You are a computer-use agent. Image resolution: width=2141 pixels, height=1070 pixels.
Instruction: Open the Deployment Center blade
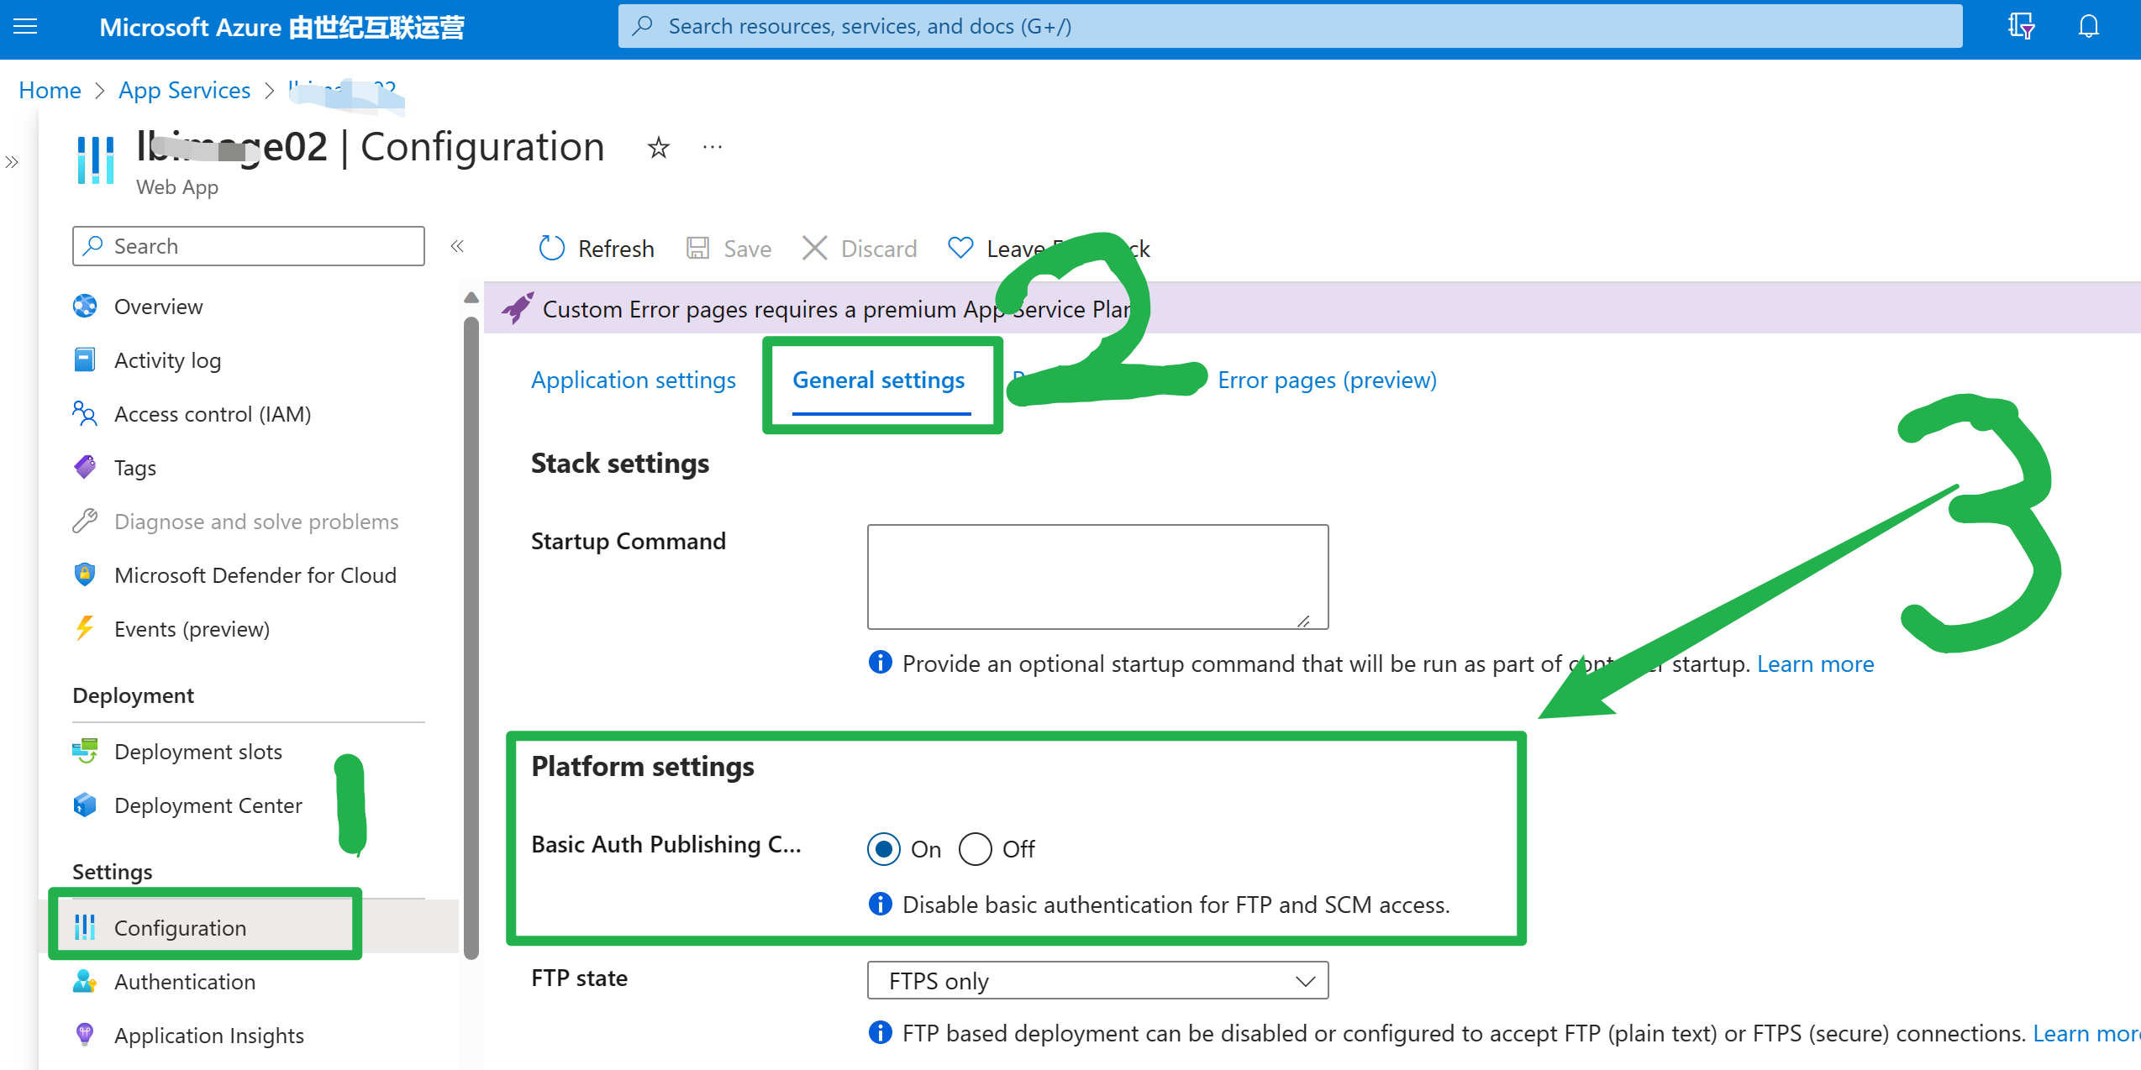click(x=208, y=805)
